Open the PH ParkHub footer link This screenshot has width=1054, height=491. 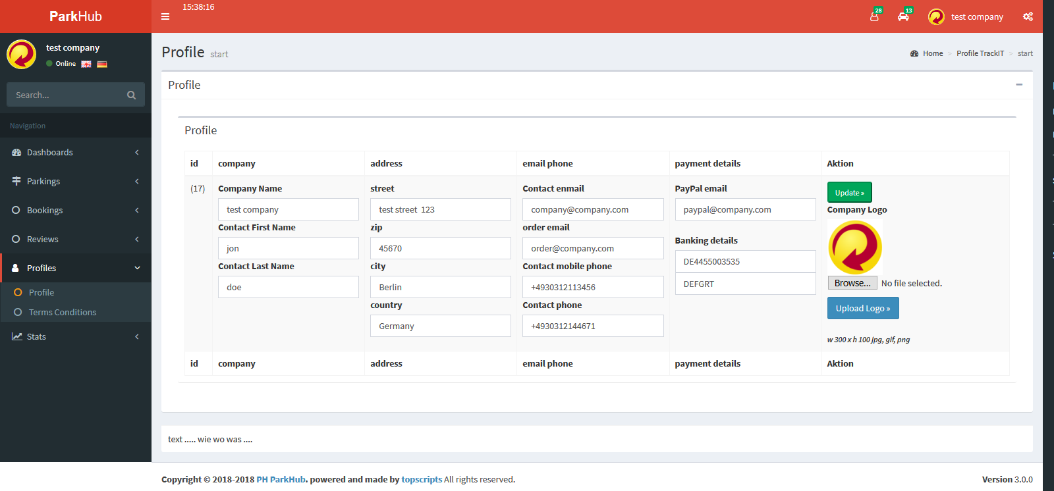point(281,479)
